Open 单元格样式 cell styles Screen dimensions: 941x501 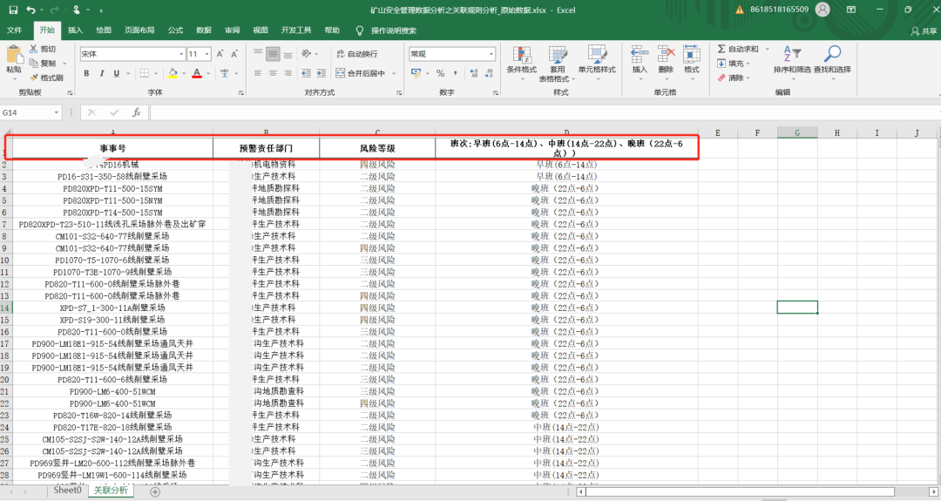click(x=597, y=64)
